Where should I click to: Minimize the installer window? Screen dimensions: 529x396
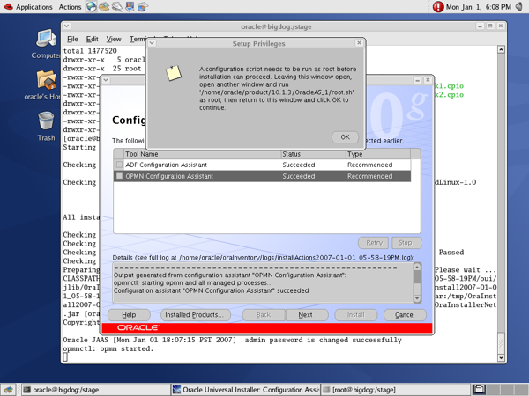coord(417,80)
